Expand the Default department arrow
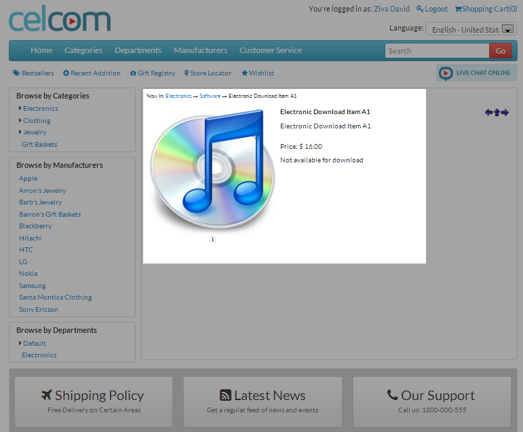This screenshot has height=432, width=523. (20, 343)
